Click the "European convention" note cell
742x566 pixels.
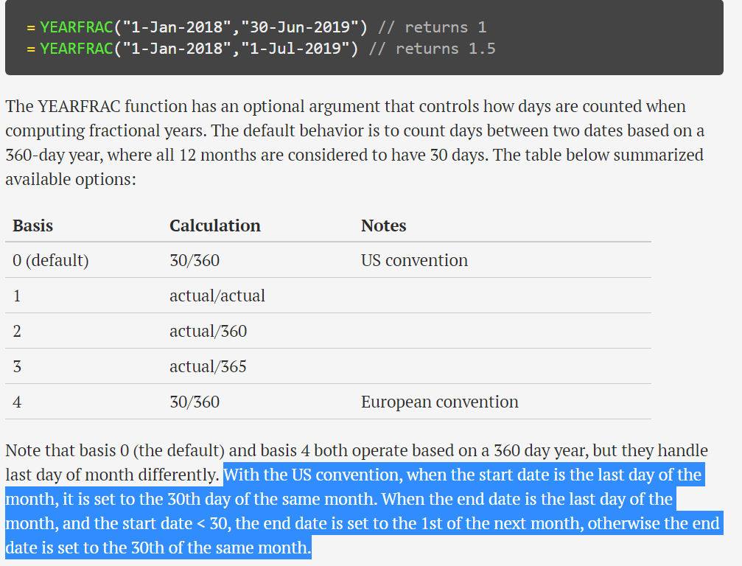(x=440, y=402)
